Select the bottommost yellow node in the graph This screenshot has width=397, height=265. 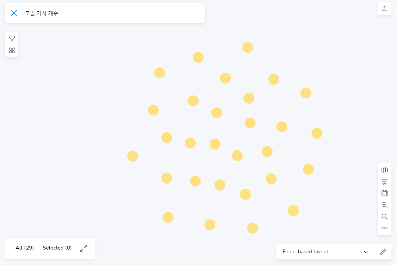click(x=253, y=228)
